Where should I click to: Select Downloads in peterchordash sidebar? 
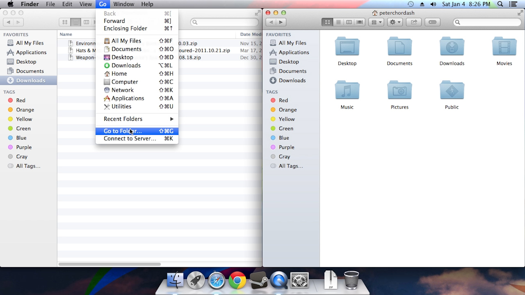tap(291, 81)
